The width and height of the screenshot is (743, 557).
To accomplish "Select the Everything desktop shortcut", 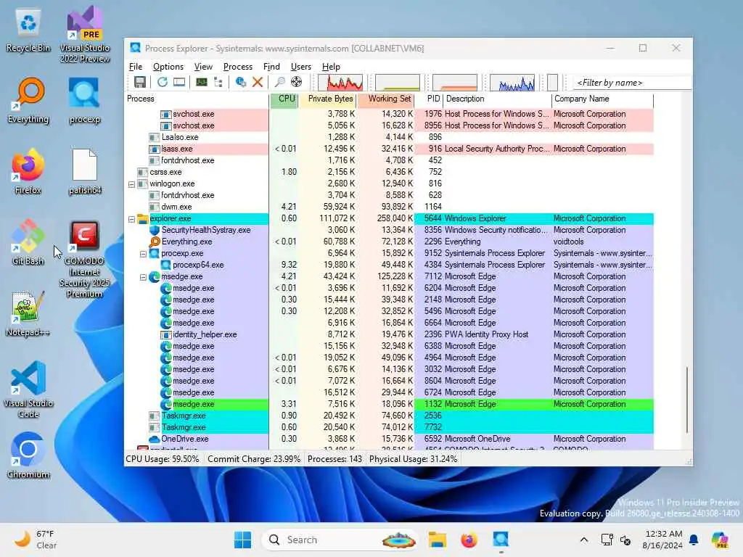I will pyautogui.click(x=28, y=100).
